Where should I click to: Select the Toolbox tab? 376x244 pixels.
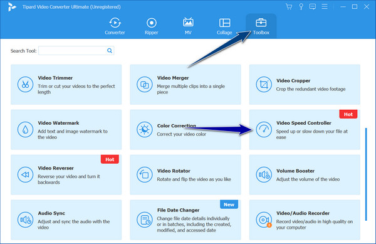pos(261,26)
